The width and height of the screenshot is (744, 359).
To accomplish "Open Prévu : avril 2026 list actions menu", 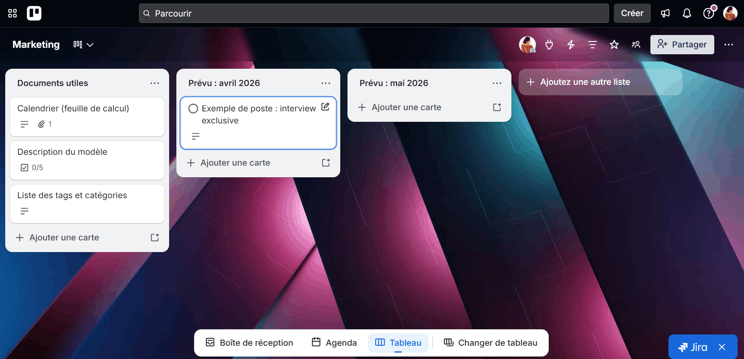I will [326, 83].
